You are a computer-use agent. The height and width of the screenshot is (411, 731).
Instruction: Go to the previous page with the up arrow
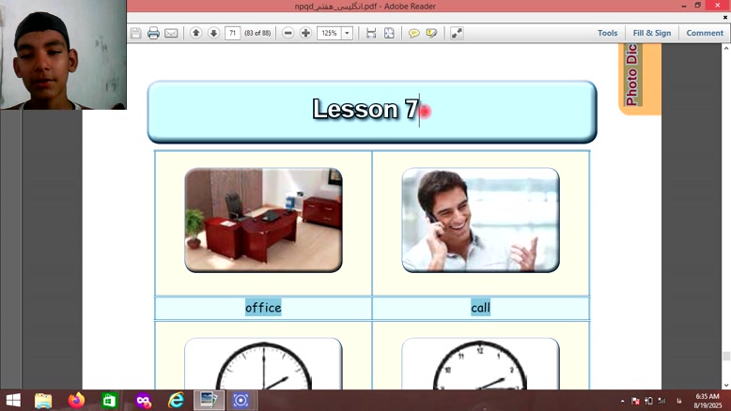(196, 33)
